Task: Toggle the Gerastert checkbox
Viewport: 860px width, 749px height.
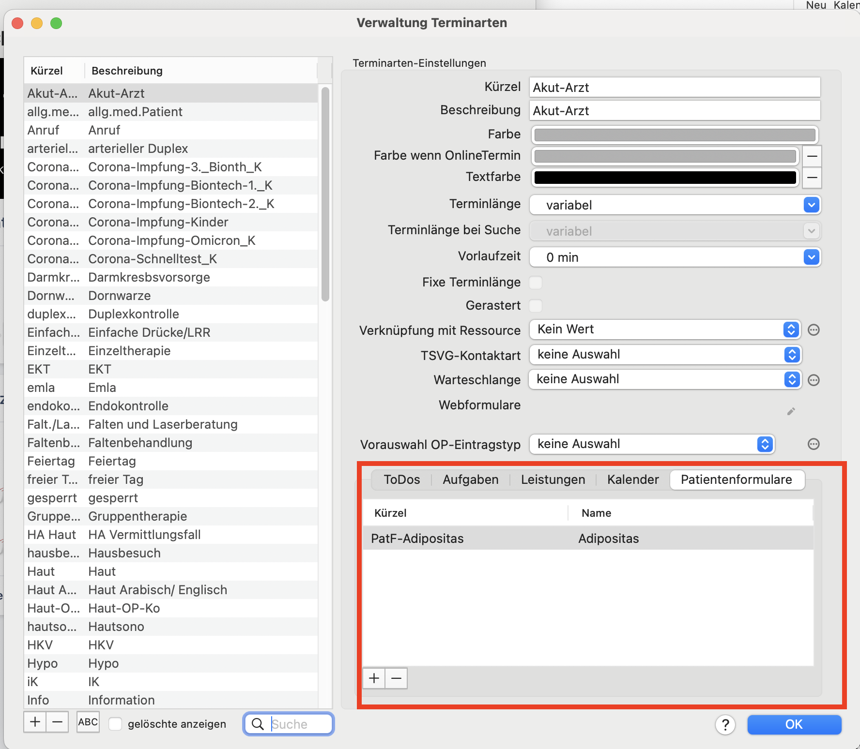Action: (536, 306)
